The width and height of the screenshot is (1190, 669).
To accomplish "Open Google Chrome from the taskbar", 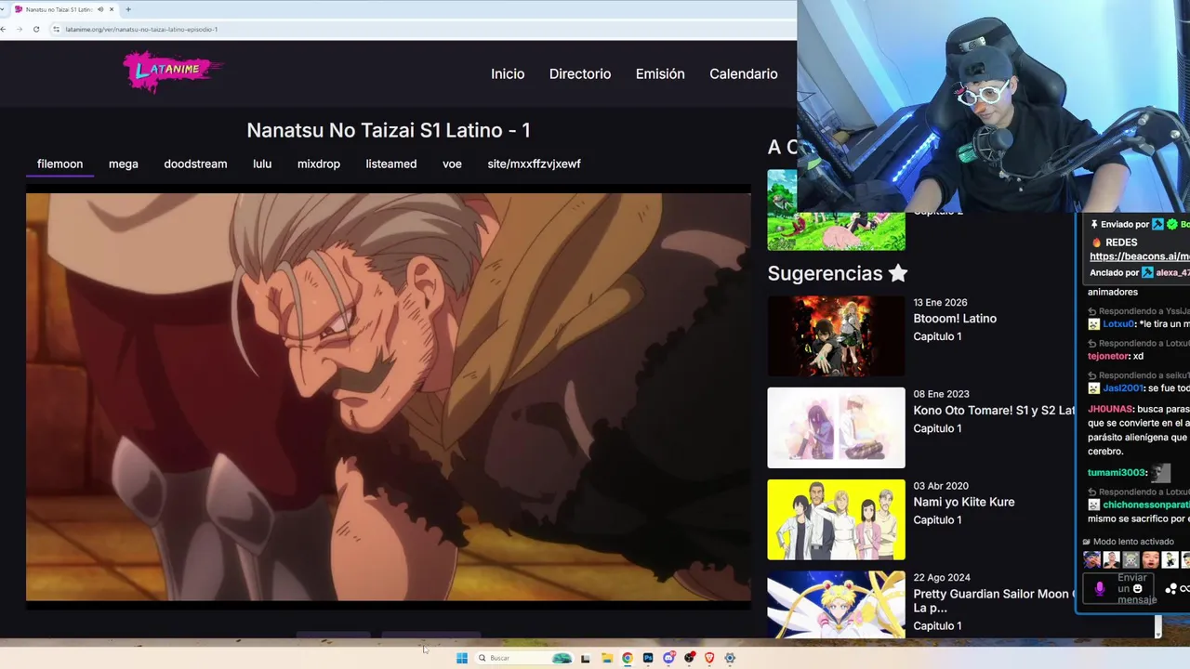I will coord(628,658).
